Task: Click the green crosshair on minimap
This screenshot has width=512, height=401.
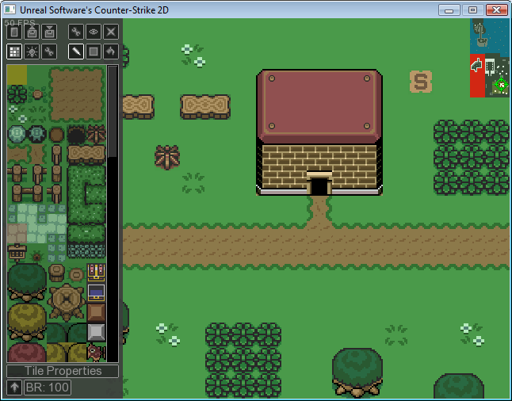Action: coord(501,85)
